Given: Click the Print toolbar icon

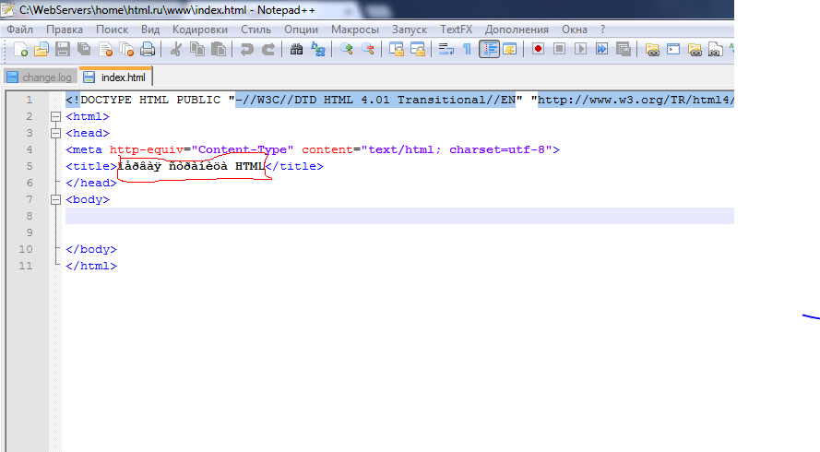Looking at the screenshot, I should click(148, 50).
